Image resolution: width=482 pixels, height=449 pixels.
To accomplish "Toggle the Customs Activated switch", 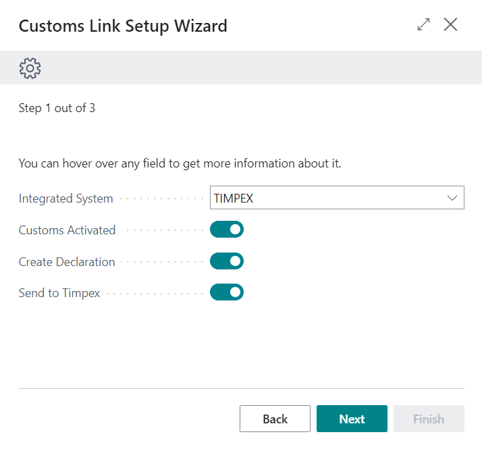I will click(x=226, y=230).
